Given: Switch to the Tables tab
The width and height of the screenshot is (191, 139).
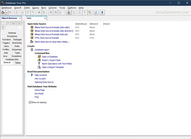Looking at the screenshot, I should click(18, 63).
